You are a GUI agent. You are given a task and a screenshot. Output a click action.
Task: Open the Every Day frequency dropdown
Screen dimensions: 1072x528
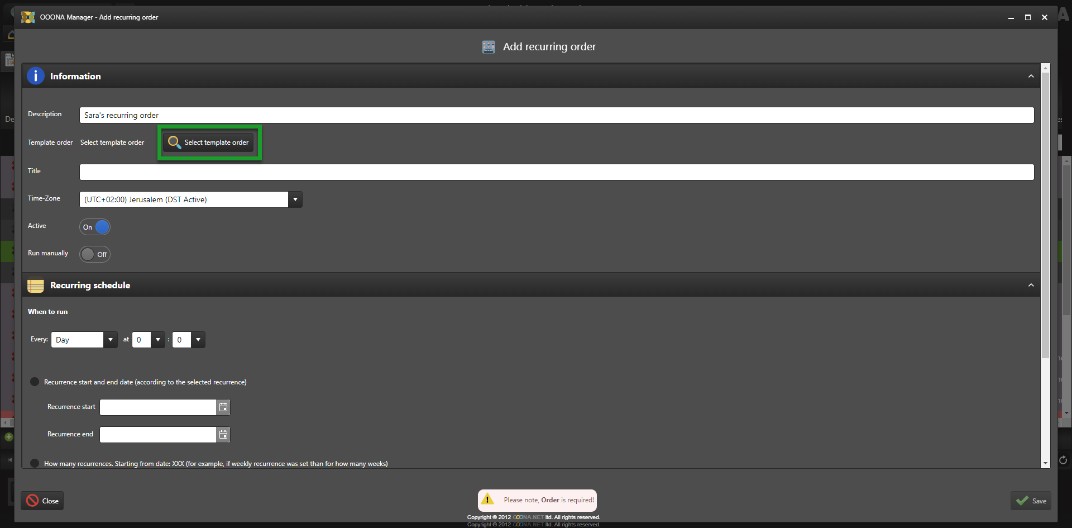click(111, 340)
